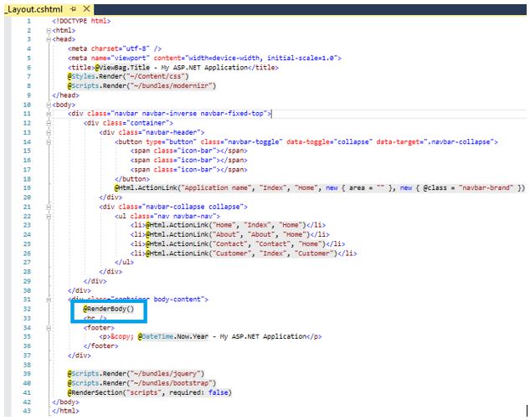Screen dimensions: 530x420
Task: Click the modernizr Scripts.Render line
Action: (x=142, y=86)
